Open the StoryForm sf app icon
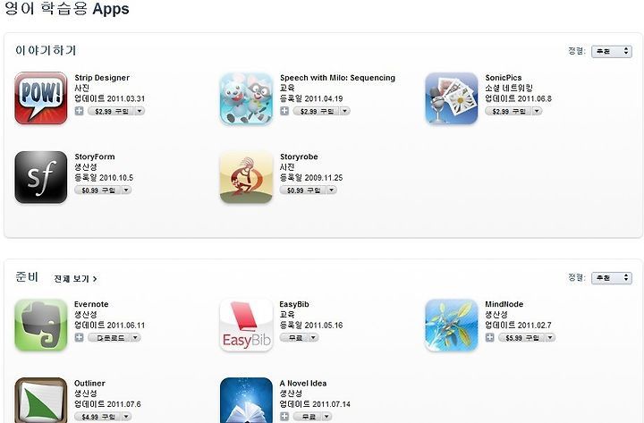 [40, 177]
